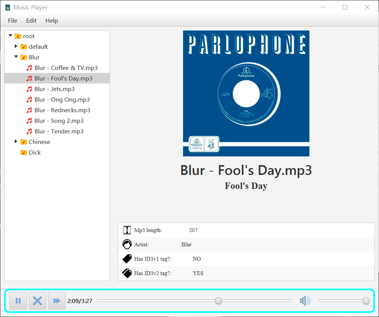Skip to next track with fast-forward button
This screenshot has height=317, width=379.
(x=57, y=301)
